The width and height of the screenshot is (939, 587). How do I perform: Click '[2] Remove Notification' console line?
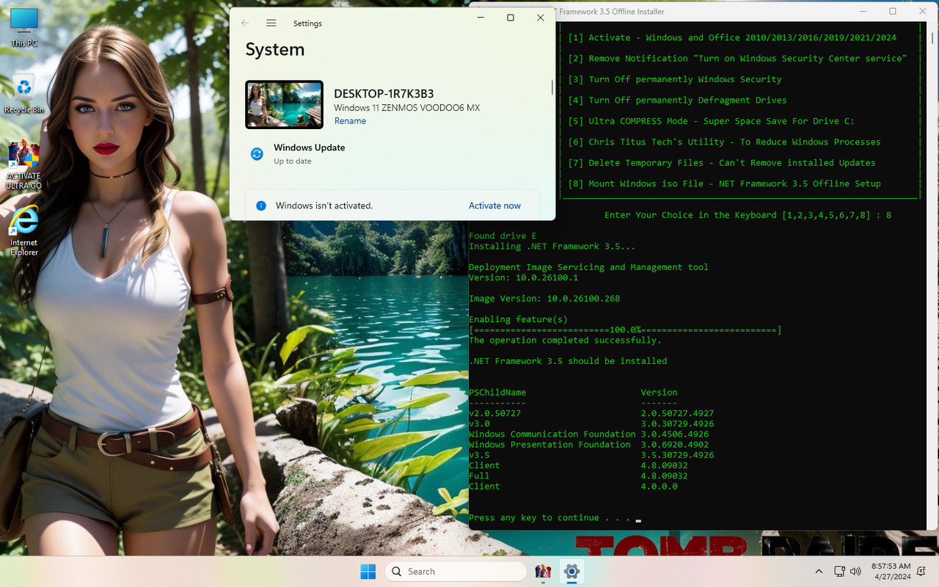click(x=737, y=59)
